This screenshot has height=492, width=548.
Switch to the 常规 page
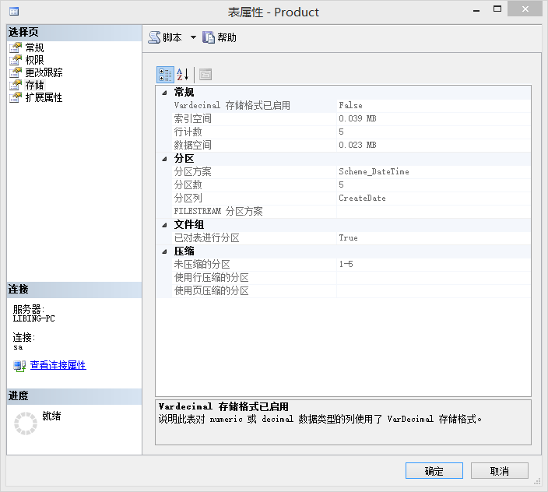pos(34,47)
